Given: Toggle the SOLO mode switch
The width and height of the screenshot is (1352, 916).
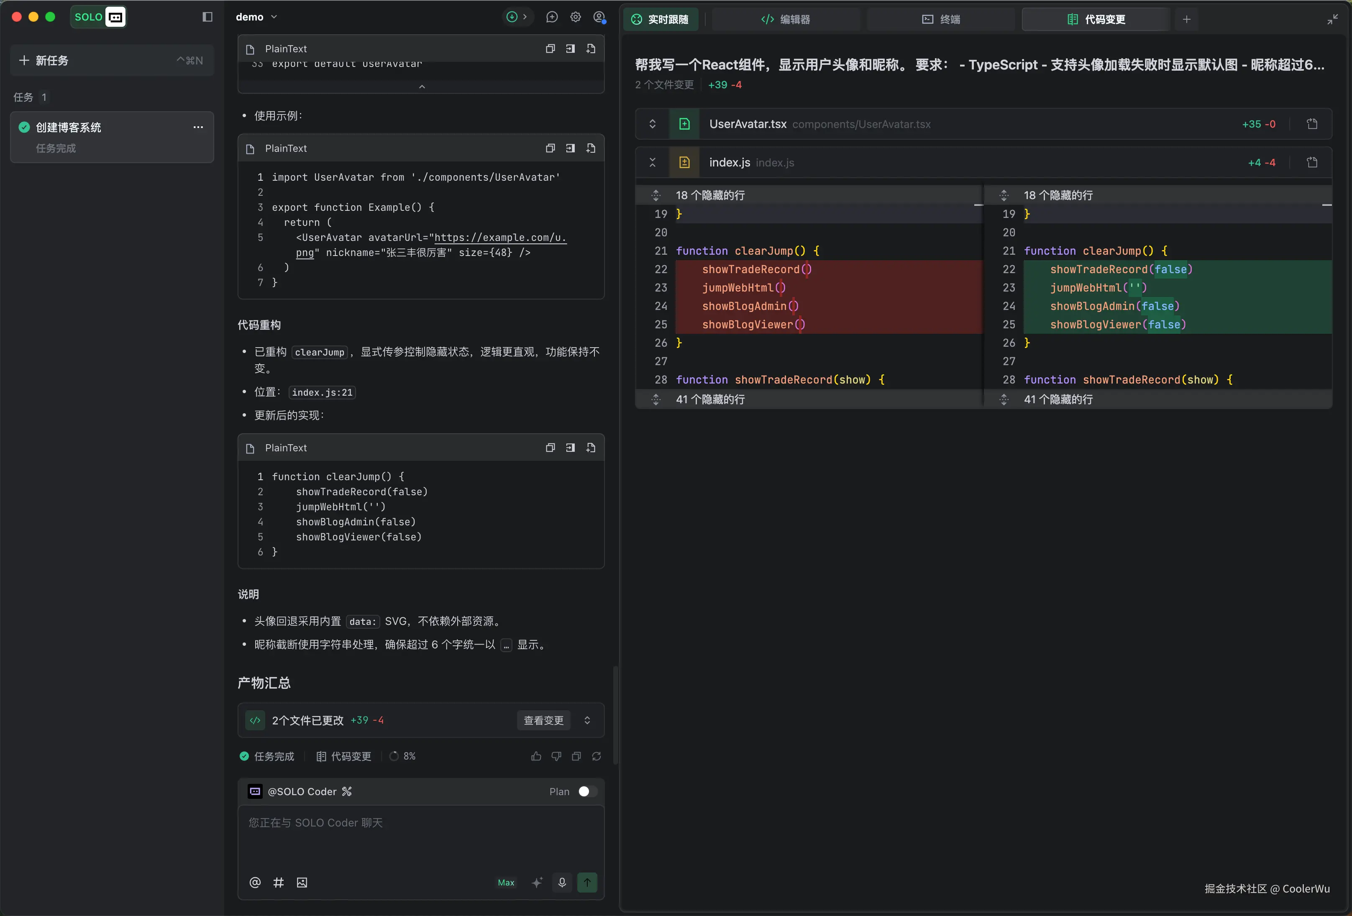Looking at the screenshot, I should pyautogui.click(x=98, y=17).
